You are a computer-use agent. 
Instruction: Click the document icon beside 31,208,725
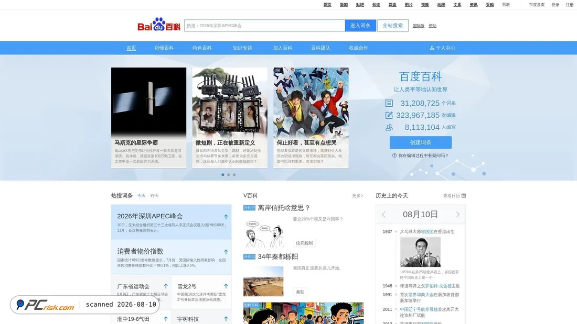pyautogui.click(x=389, y=103)
